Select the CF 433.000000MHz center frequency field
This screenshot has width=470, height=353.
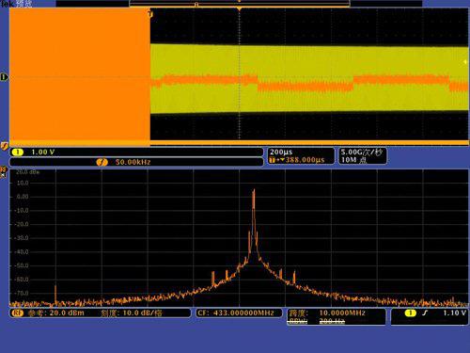click(236, 313)
